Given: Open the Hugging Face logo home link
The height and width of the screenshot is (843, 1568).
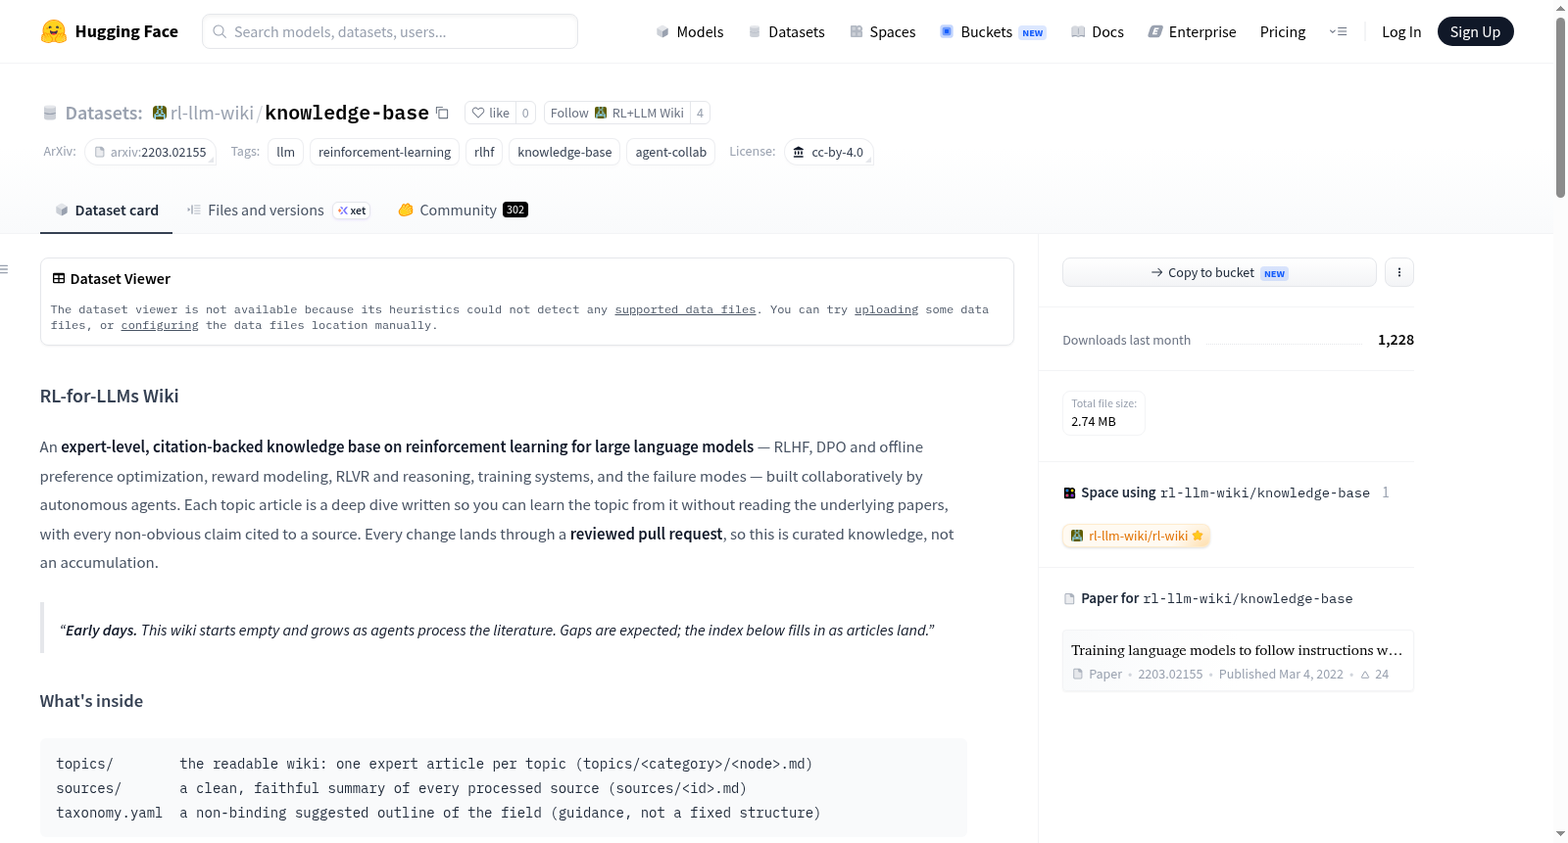Looking at the screenshot, I should 110,31.
